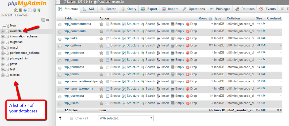Open the Export tab

[x=149, y=9]
